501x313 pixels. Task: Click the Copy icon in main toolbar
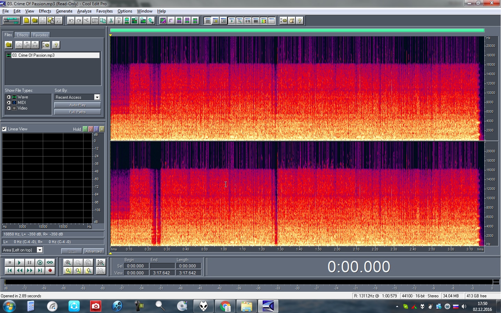click(x=103, y=21)
